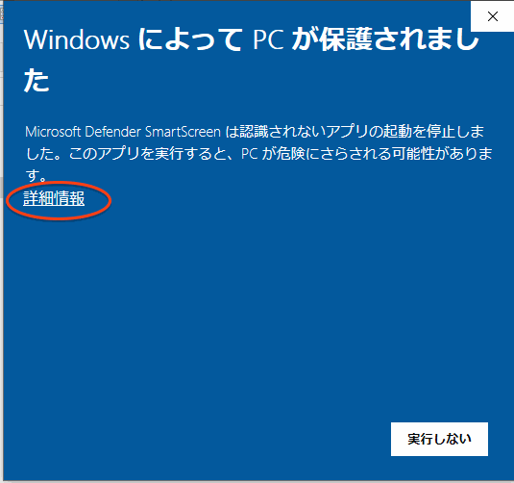Select the underlined 詳細情報 text
514x483 pixels.
54,198
